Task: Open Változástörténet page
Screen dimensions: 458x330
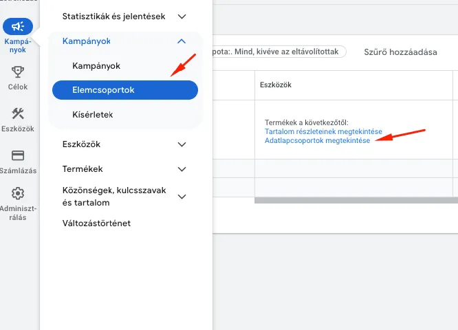Action: pos(96,223)
